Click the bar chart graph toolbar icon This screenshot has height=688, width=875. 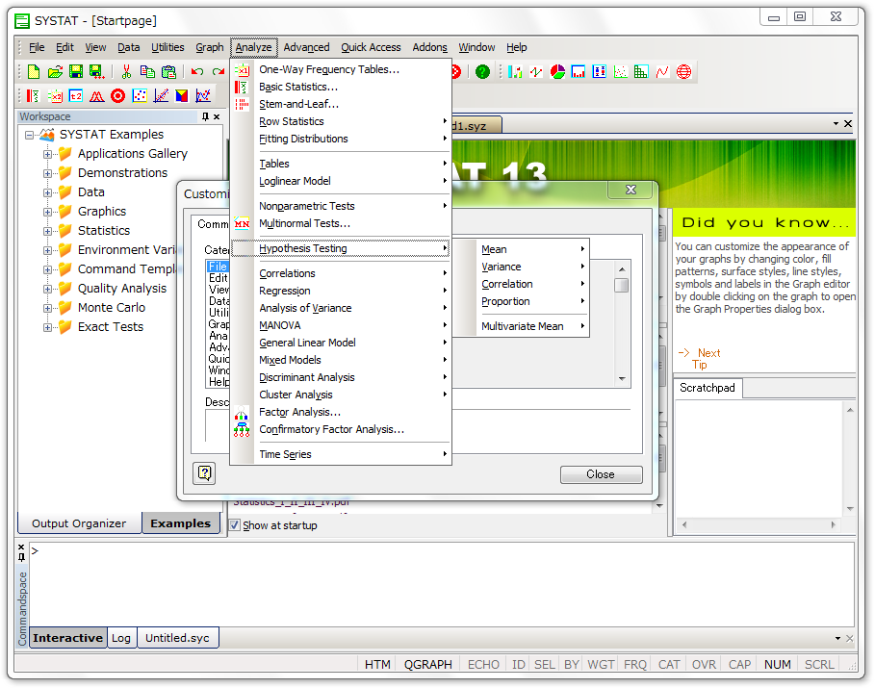[x=515, y=71]
